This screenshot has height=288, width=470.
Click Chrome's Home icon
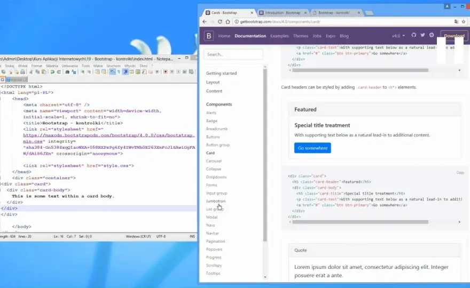coord(228,21)
